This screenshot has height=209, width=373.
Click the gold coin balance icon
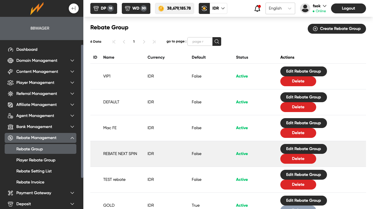point(161,8)
